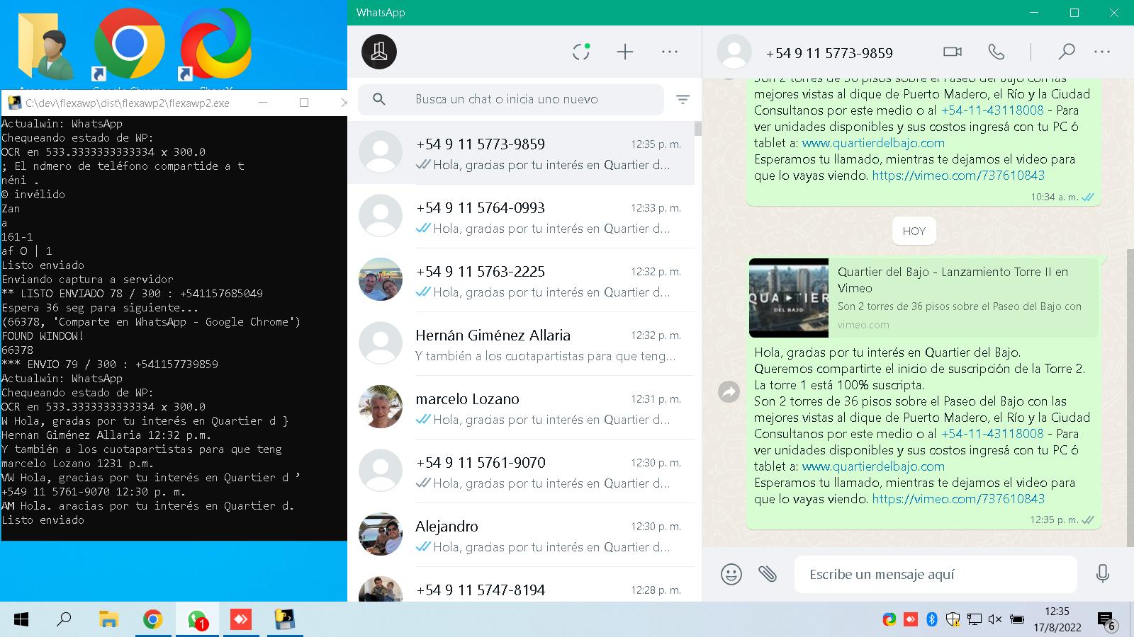Open the notification center with 6 alerts
The image size is (1134, 637).
[1106, 621]
